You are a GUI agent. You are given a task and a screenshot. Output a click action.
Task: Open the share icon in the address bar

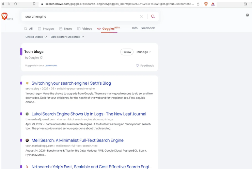coord(198,4)
